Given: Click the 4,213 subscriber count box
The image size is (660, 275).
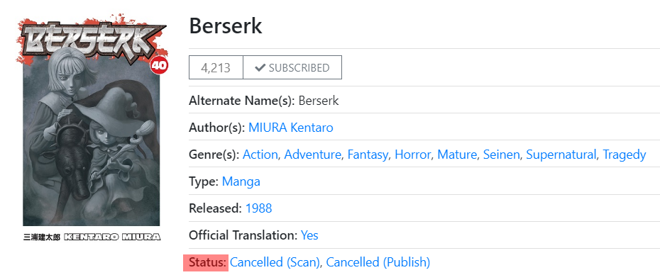Looking at the screenshot, I should click(x=216, y=67).
